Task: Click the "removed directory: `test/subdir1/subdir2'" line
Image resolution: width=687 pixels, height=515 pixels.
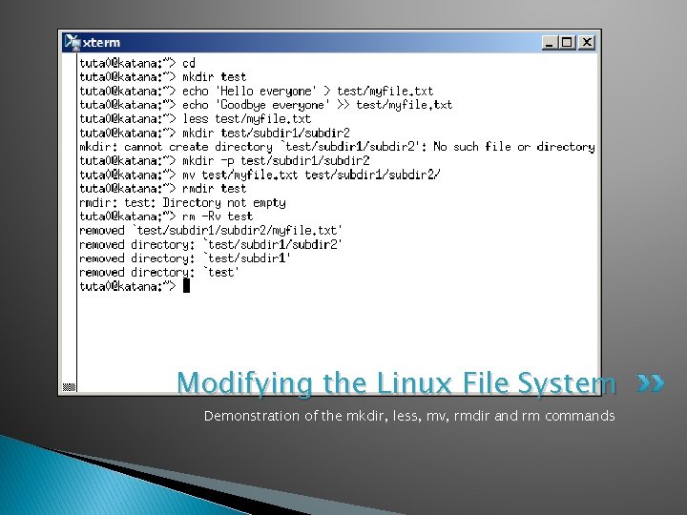Action: pyautogui.click(x=211, y=244)
